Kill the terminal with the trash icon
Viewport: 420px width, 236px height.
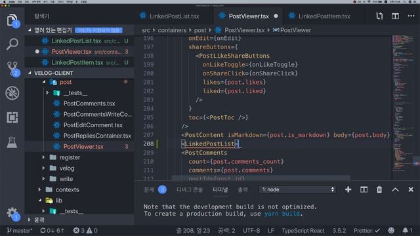(x=379, y=189)
